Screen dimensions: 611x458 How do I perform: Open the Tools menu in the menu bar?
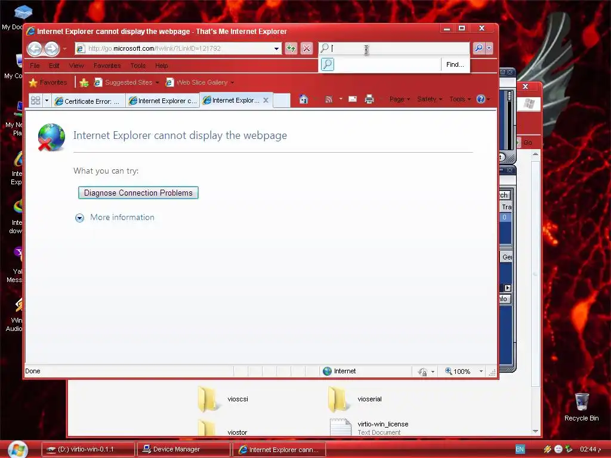138,66
